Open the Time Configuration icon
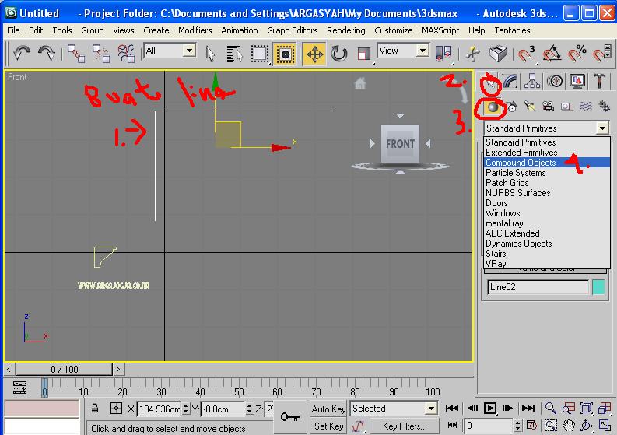617x435 pixels. (x=531, y=425)
